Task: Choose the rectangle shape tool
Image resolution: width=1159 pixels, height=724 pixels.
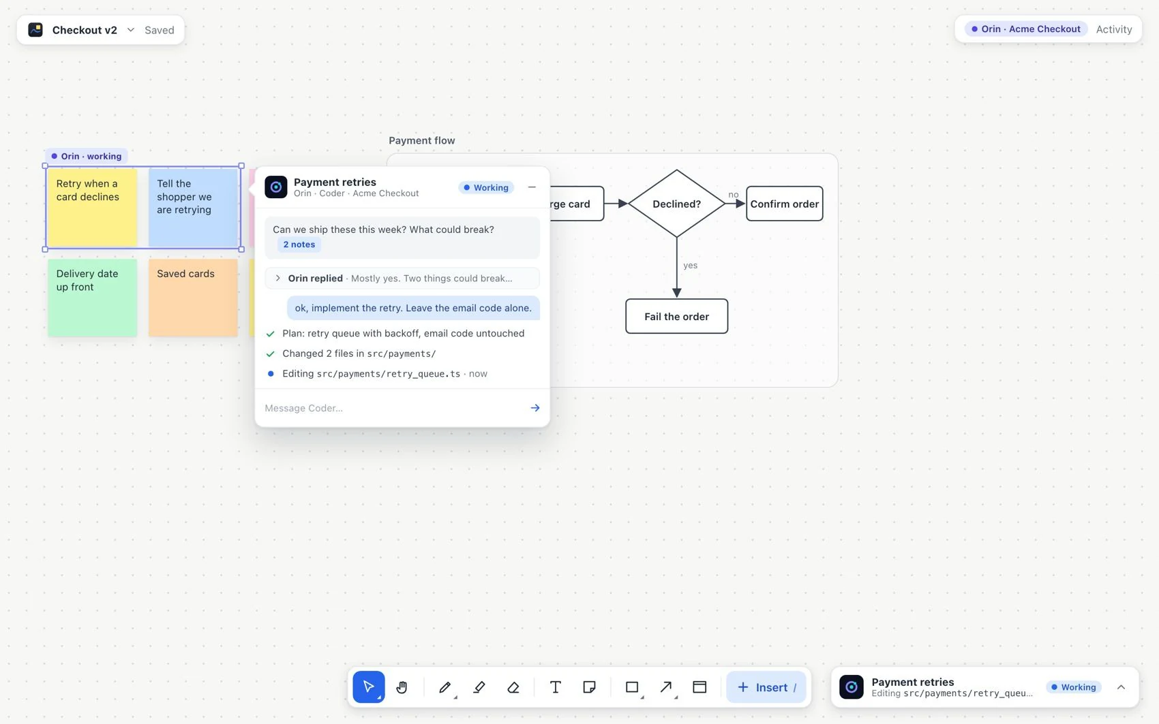Action: pos(632,687)
